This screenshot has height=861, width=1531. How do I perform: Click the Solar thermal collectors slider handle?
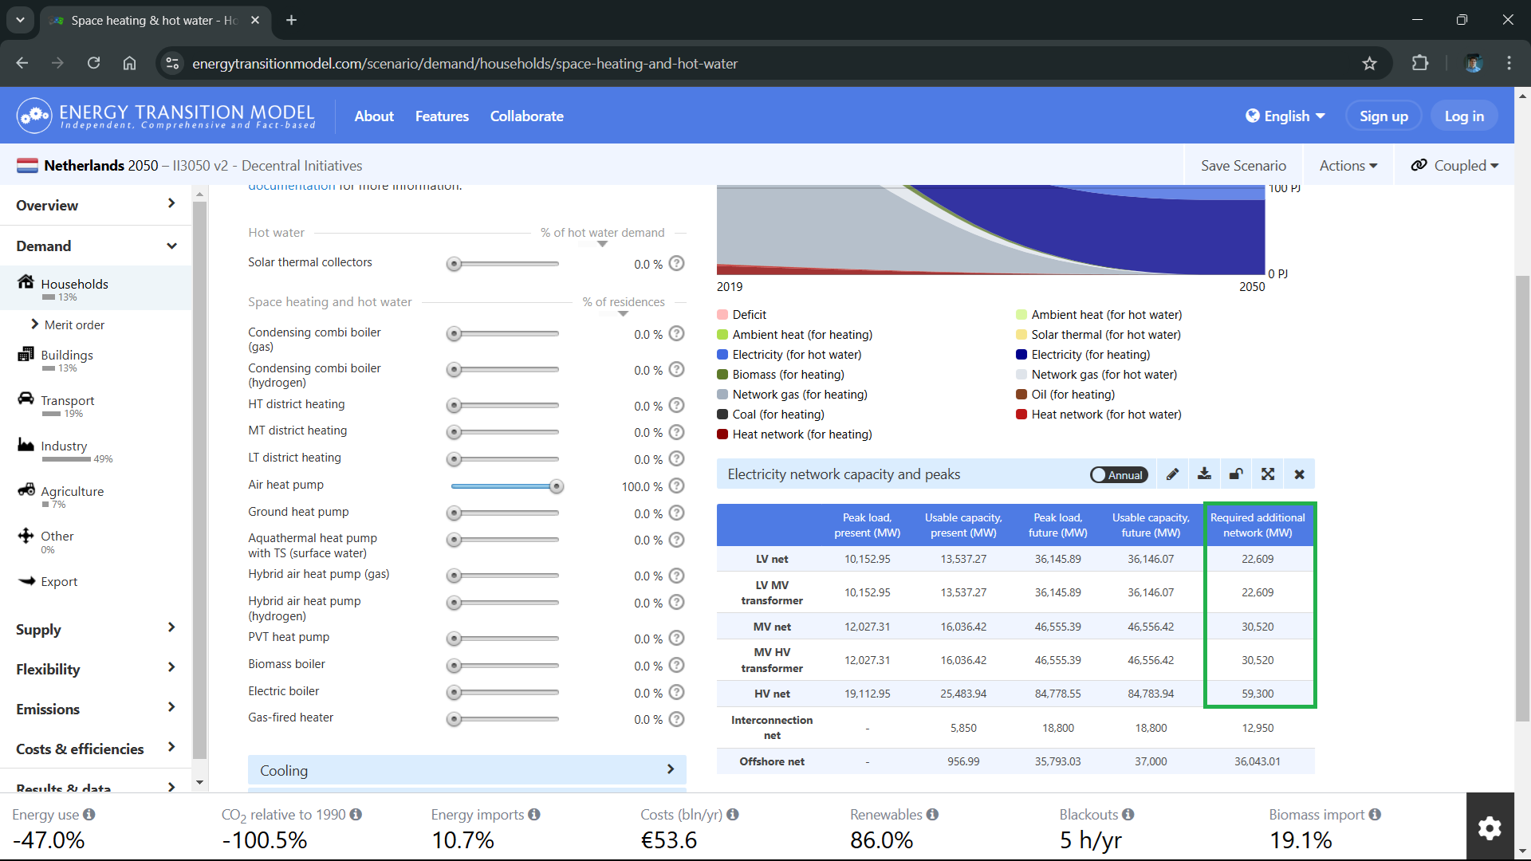tap(454, 264)
